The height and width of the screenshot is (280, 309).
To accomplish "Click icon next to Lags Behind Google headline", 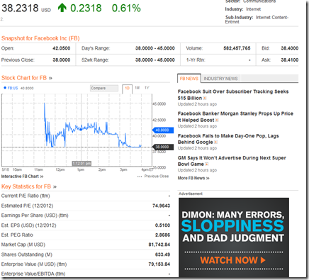I will pyautogui.click(x=215, y=142).
